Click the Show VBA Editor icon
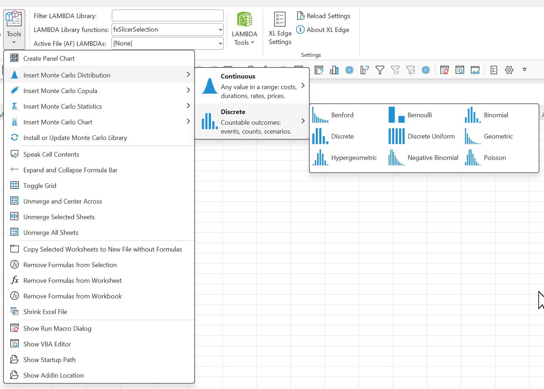Image resolution: width=544 pixels, height=389 pixels. (15, 344)
